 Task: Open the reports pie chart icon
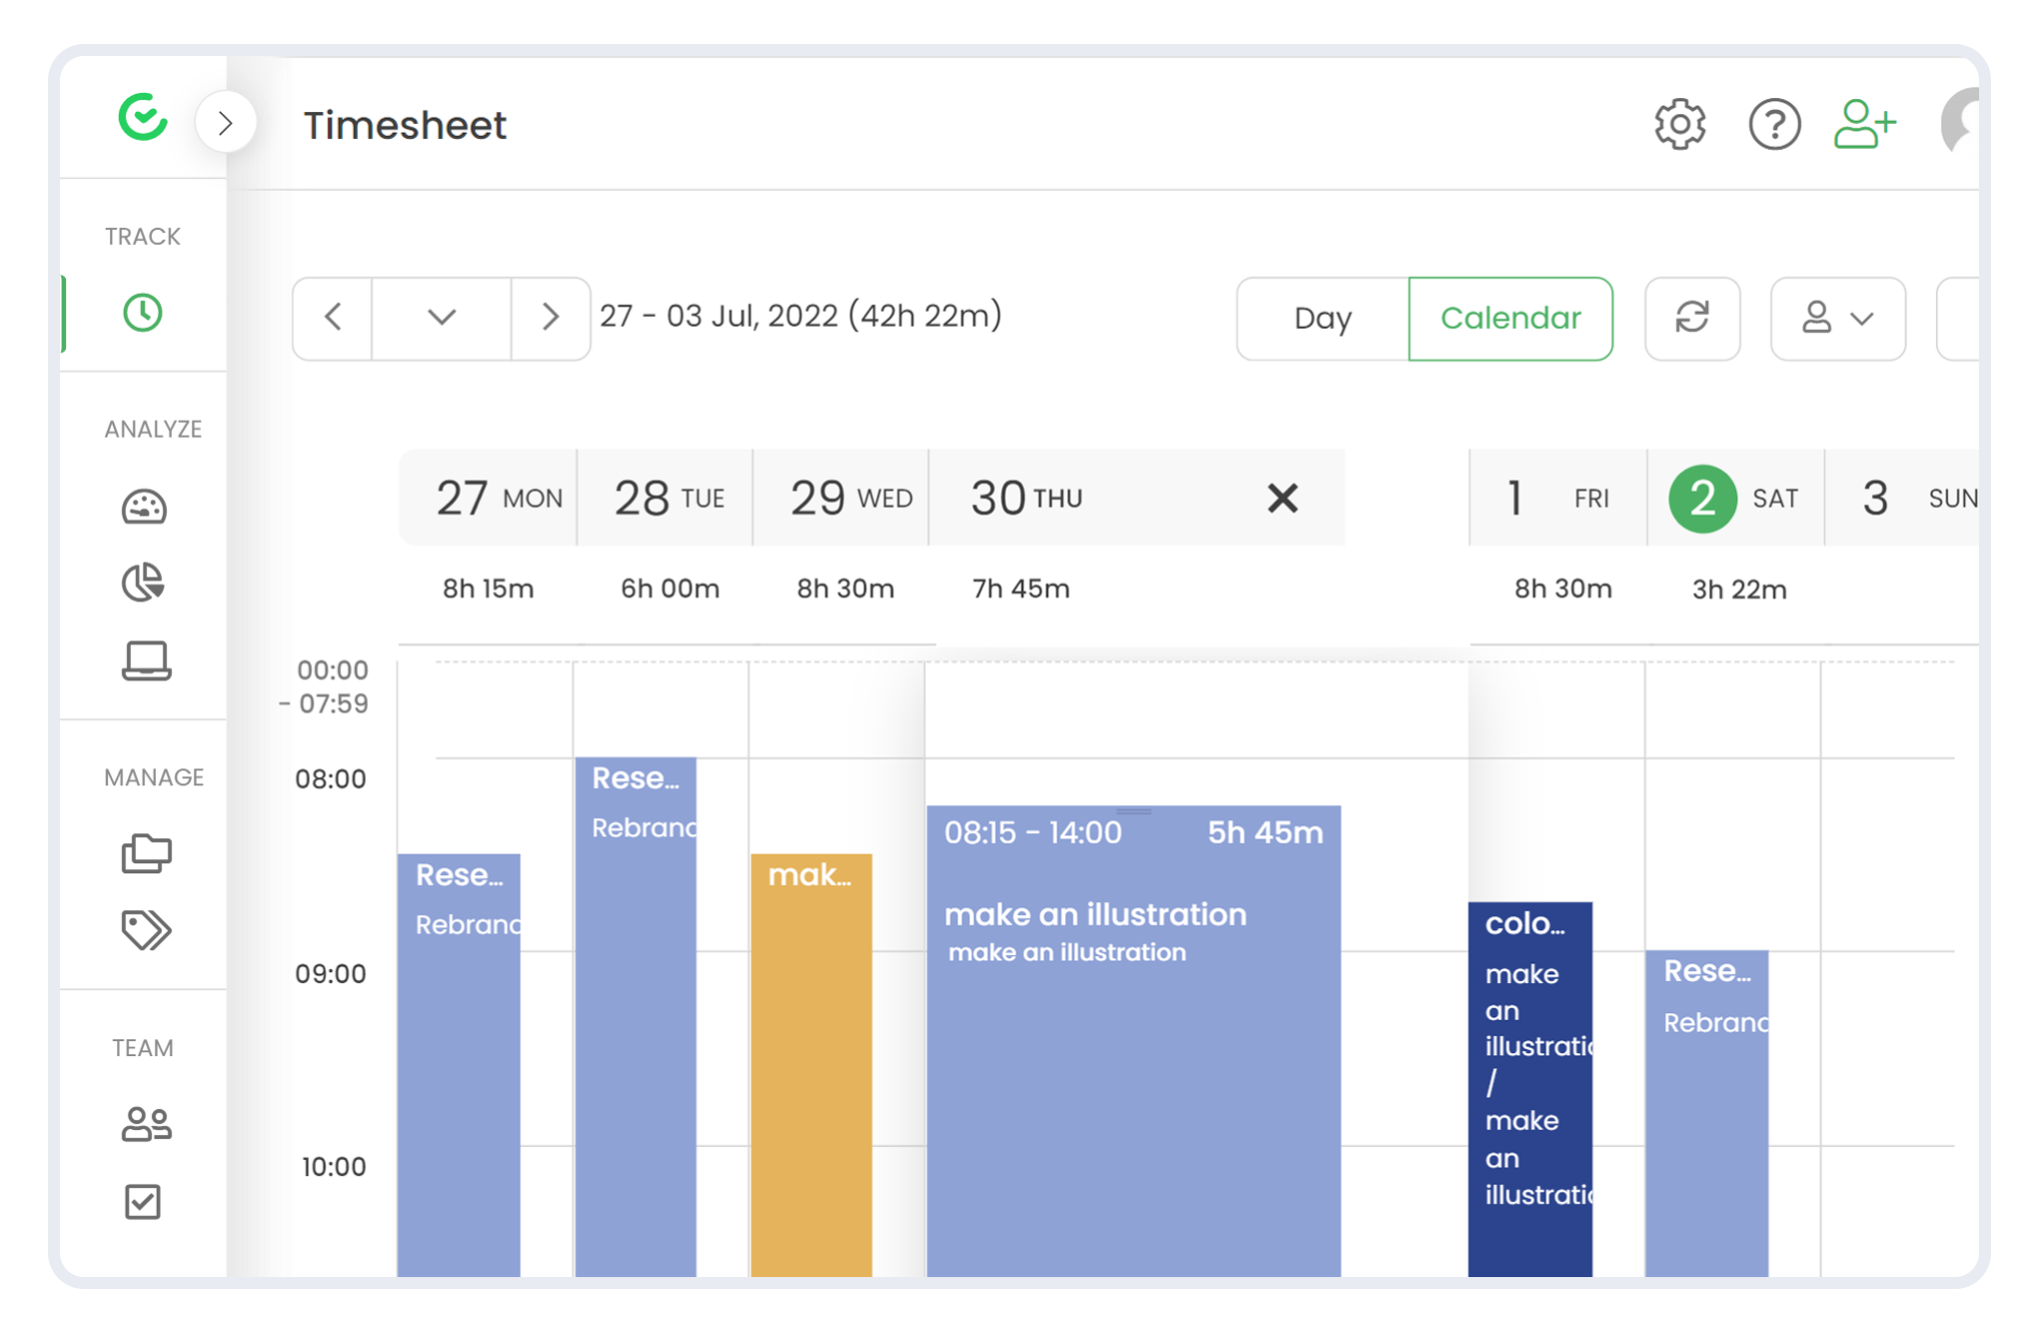pyautogui.click(x=144, y=583)
